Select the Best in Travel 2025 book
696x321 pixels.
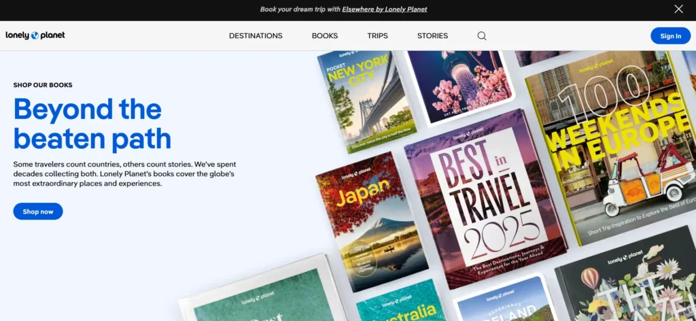point(486,199)
